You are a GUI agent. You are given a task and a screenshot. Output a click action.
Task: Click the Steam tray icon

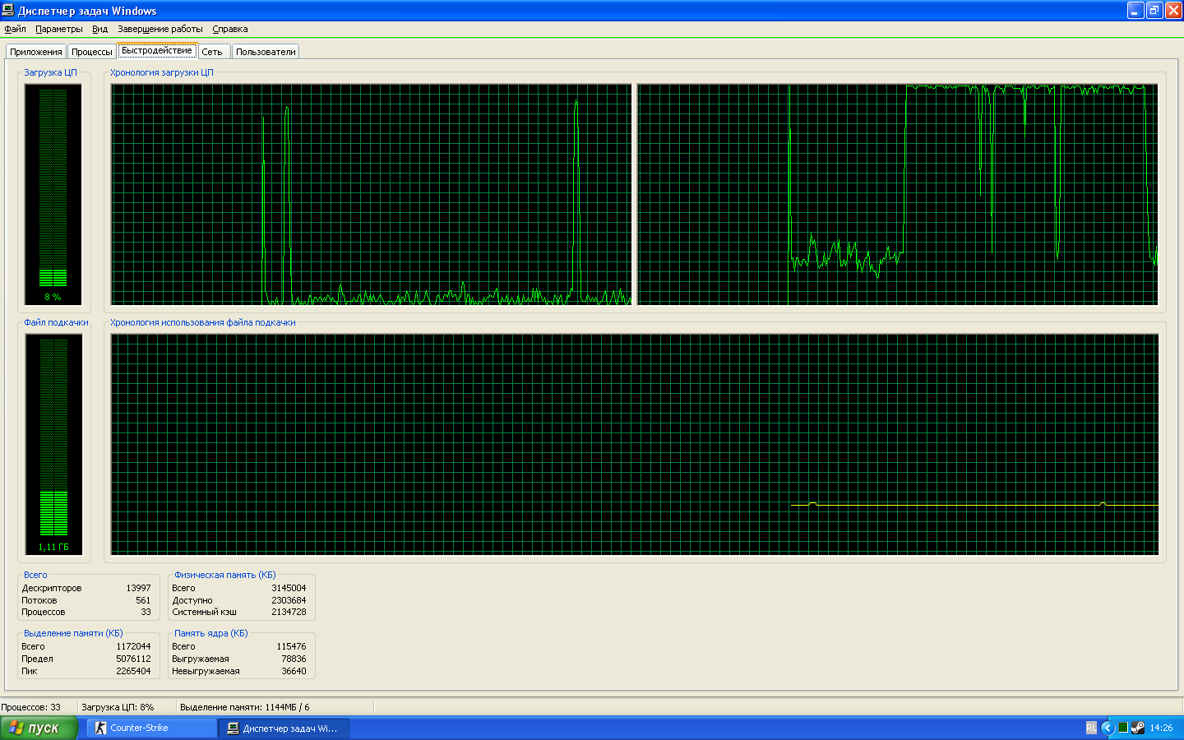coord(1138,728)
